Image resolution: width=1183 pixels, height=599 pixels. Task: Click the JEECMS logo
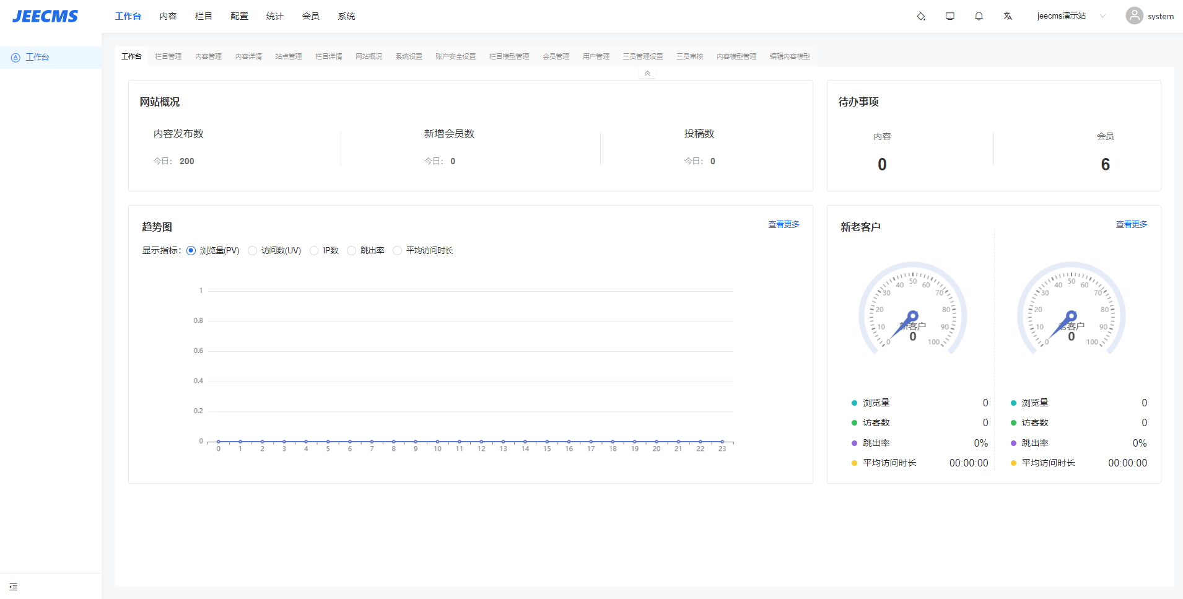pos(45,16)
